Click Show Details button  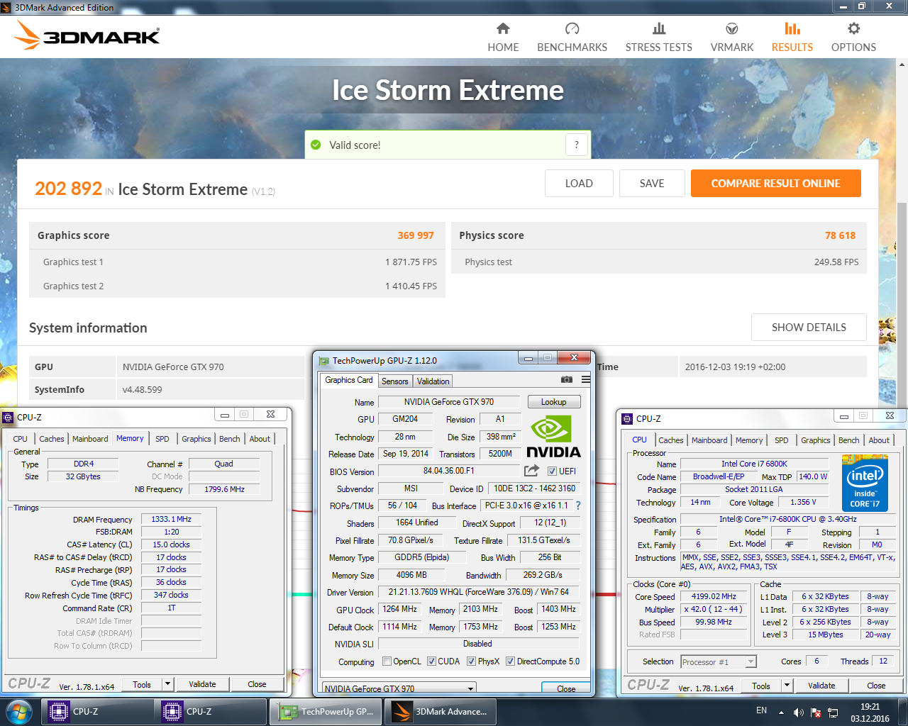(809, 328)
